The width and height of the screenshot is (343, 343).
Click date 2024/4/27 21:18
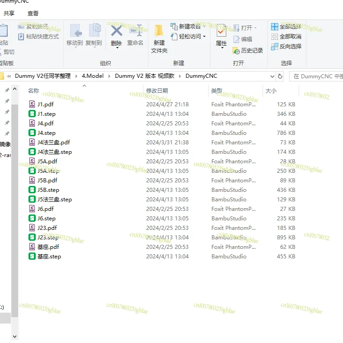coord(167,105)
